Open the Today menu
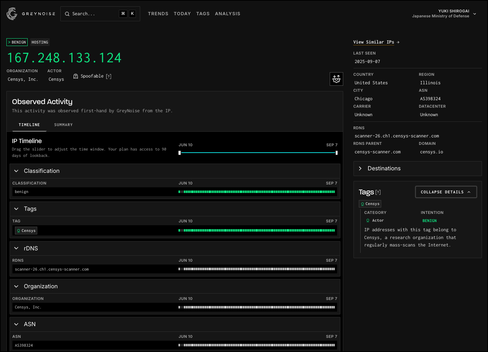488x352 pixels. pos(182,14)
